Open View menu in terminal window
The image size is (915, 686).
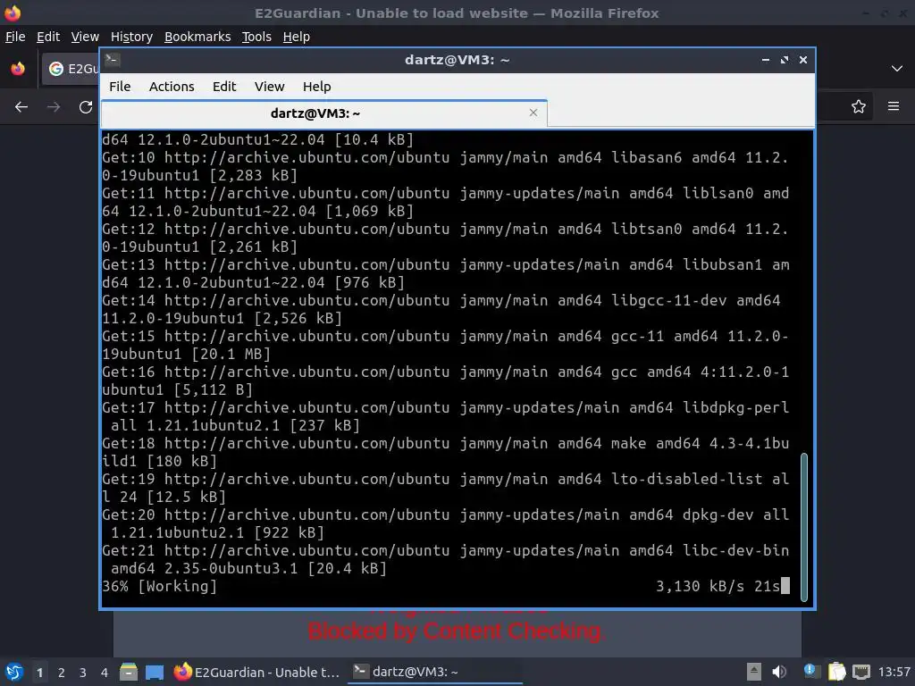coord(269,87)
